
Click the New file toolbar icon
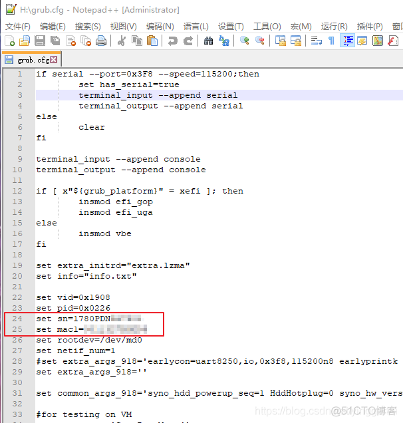9,41
